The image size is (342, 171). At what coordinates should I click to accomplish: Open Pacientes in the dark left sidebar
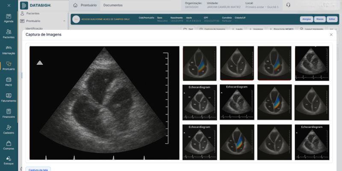point(9,34)
